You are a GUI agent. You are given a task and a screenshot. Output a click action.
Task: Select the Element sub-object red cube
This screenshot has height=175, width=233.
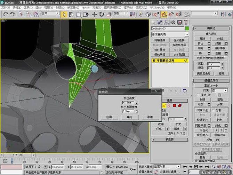click(180, 105)
